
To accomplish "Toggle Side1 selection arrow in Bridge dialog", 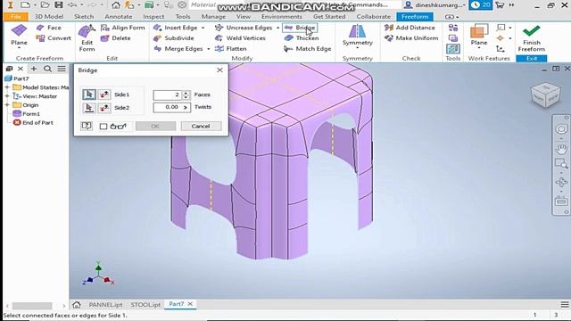I will (x=89, y=95).
